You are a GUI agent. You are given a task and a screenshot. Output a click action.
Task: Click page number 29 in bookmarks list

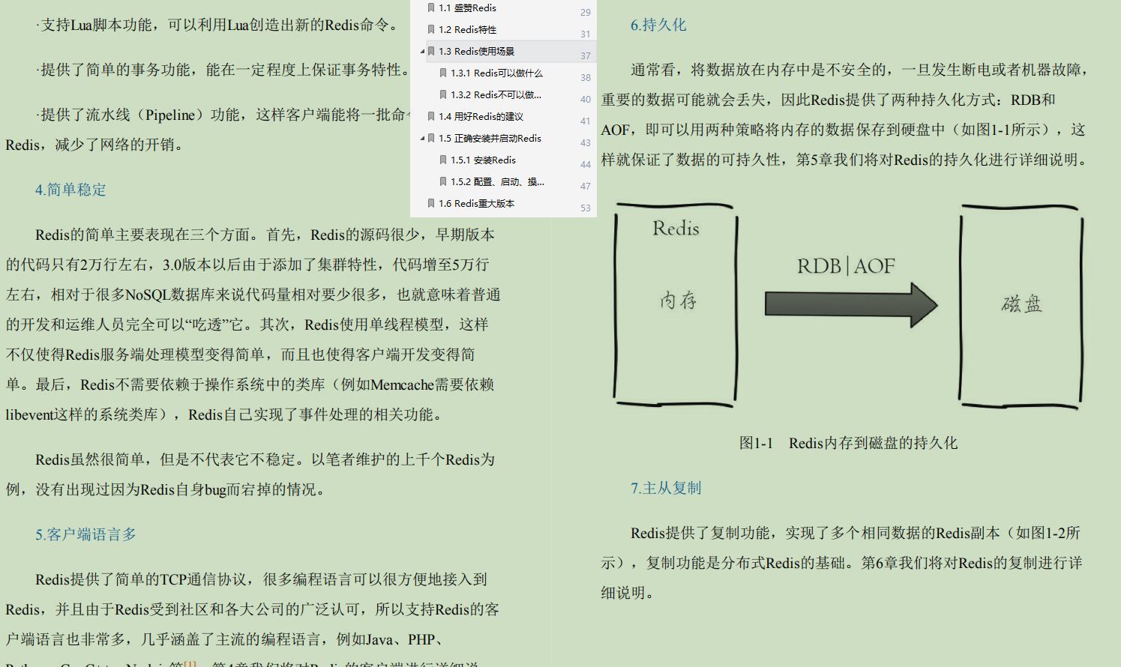pos(586,13)
